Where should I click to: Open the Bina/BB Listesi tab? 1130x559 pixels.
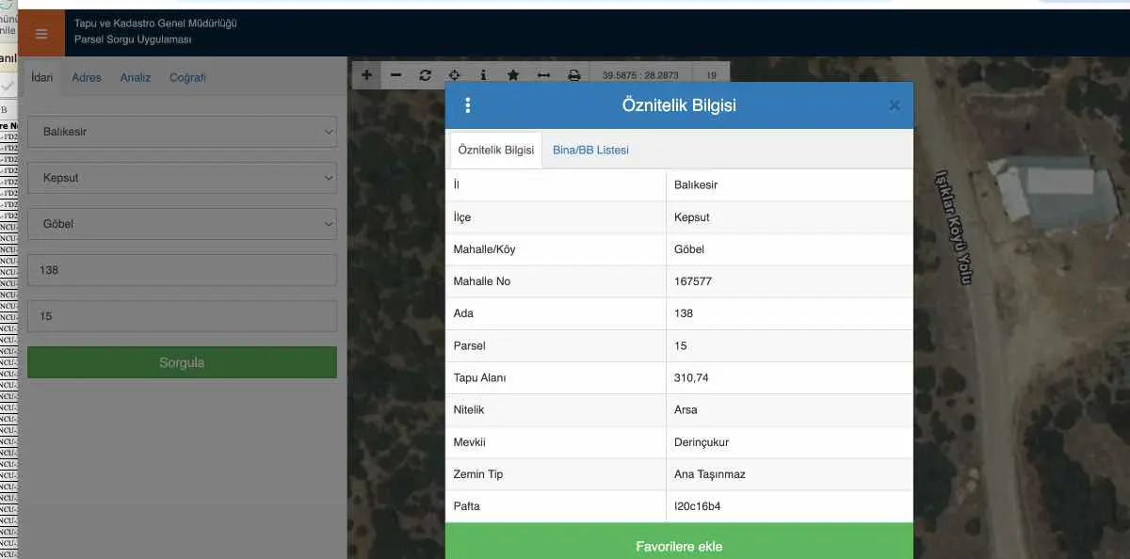coord(590,151)
